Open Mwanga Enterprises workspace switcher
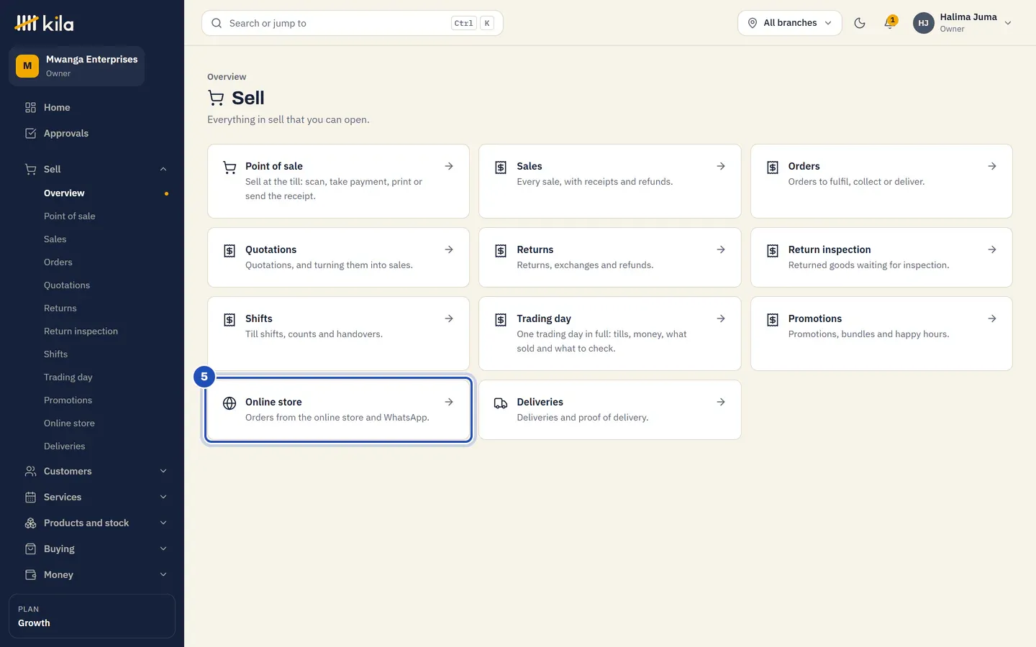 click(x=77, y=66)
